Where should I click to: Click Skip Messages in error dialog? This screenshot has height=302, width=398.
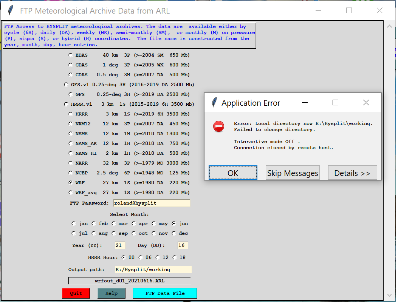click(x=293, y=173)
